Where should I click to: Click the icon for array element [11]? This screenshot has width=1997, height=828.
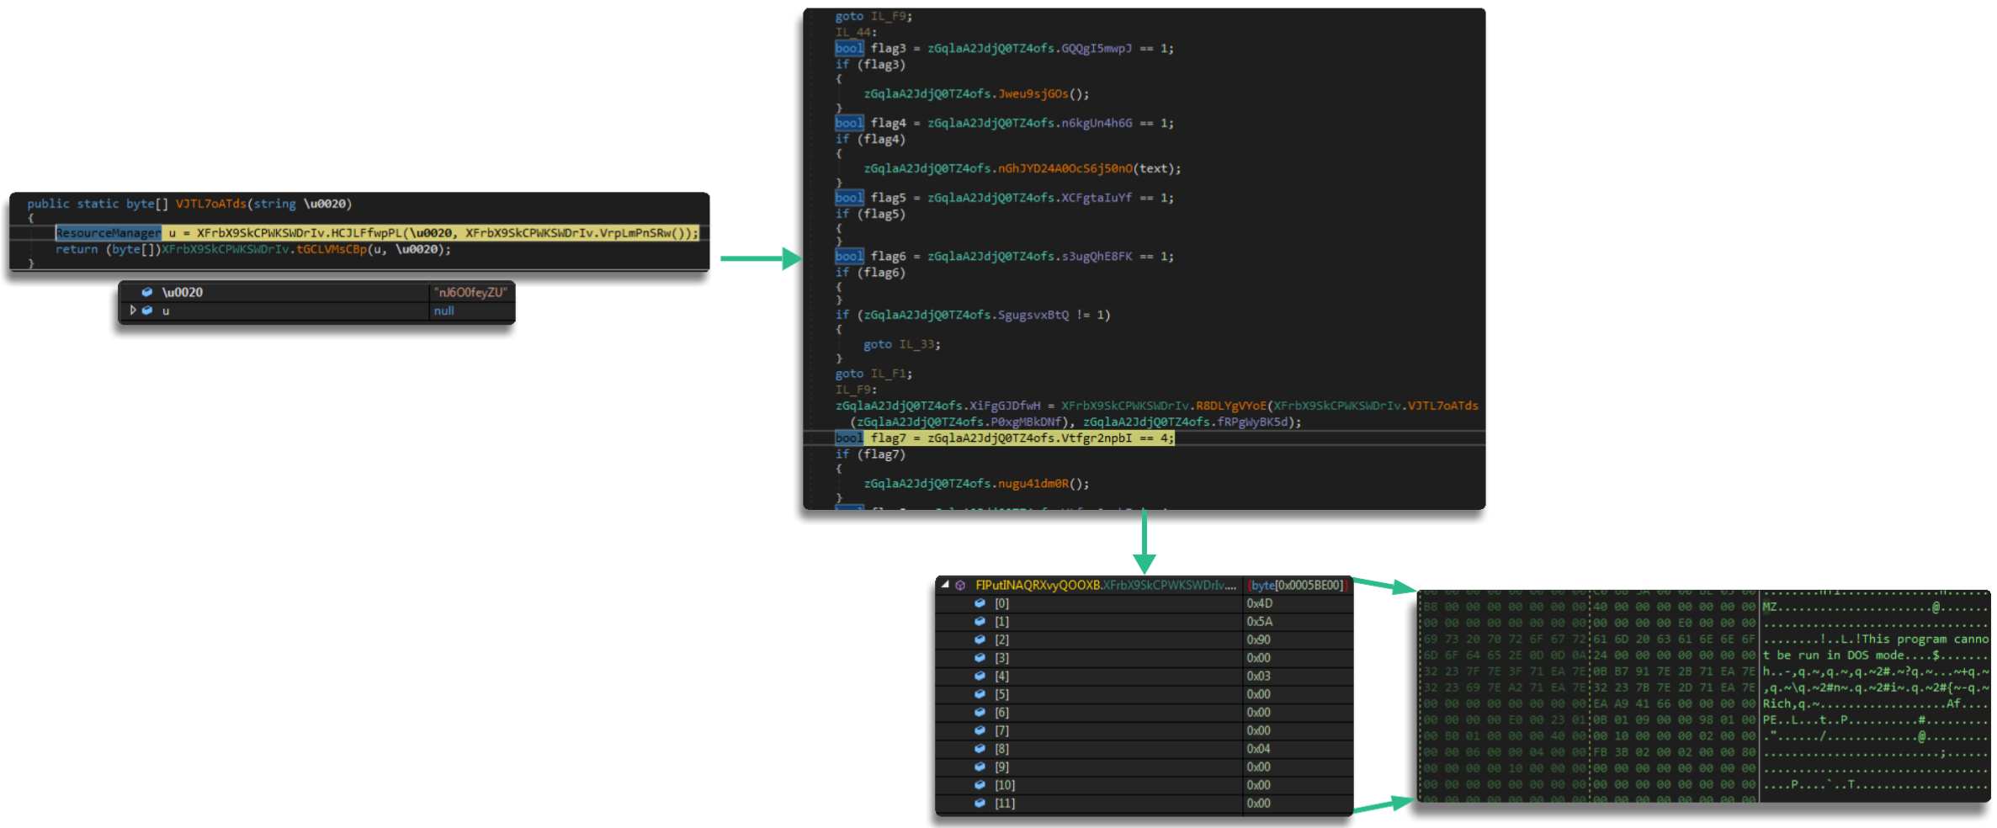pos(980,804)
